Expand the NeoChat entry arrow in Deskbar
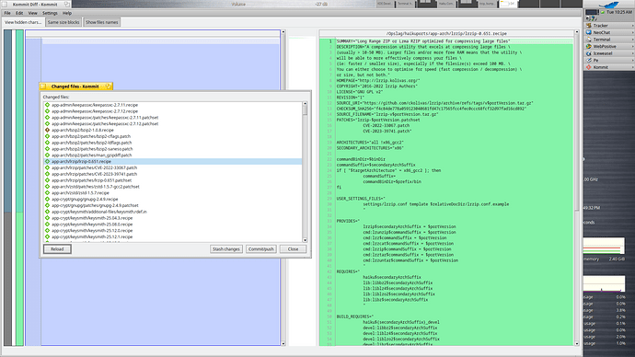Viewport: 635px width, 357px height. coord(632,32)
